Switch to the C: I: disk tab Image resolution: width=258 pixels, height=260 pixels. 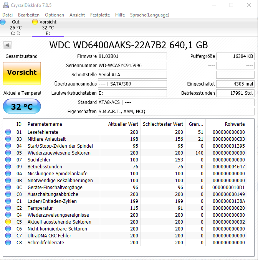point(16,28)
